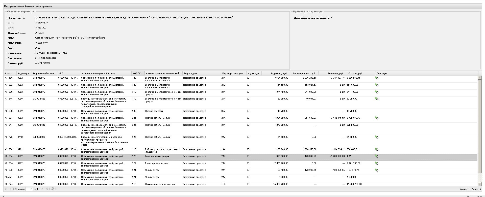Click 'Прочие расходы' cell

[x=154, y=111]
